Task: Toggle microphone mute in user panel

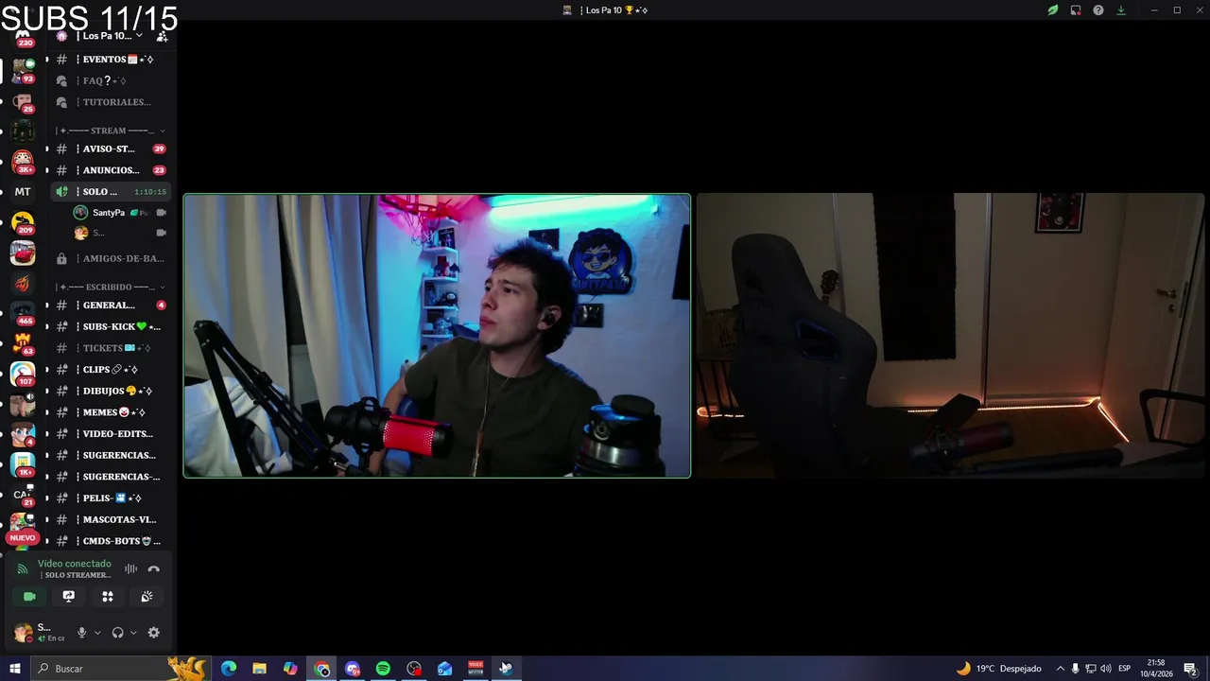Action: pyautogui.click(x=82, y=633)
